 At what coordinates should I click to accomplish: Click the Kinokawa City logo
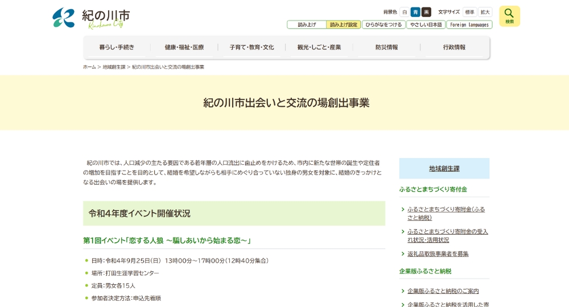point(91,18)
